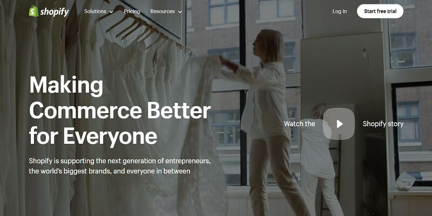Click the Log in link

[340, 11]
